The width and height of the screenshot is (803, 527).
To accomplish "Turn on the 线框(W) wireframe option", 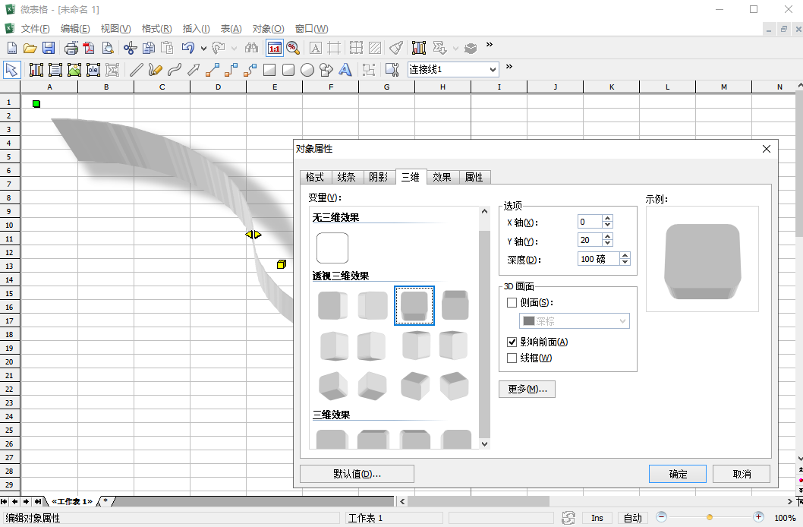I will click(512, 357).
